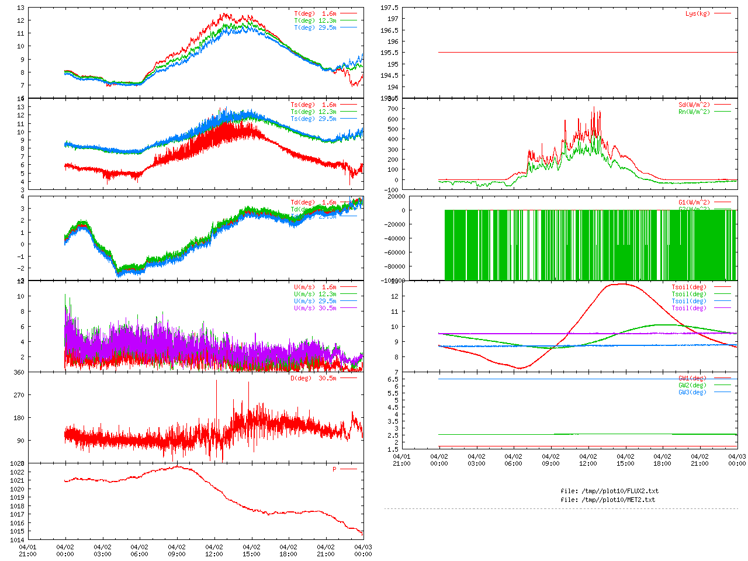
Task: Click the red T(deg) 1.6m legend line
Action: tap(348, 13)
